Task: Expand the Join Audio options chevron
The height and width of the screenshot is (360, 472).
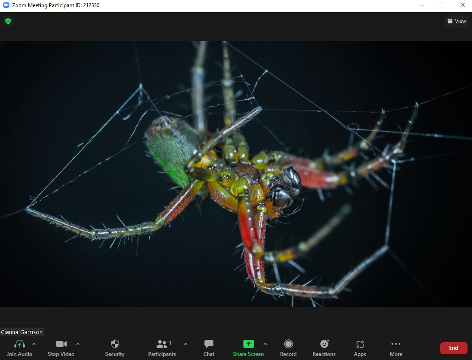Action: click(x=34, y=345)
